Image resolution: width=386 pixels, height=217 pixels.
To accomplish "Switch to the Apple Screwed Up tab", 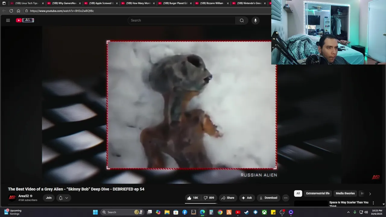I will 101,3.
